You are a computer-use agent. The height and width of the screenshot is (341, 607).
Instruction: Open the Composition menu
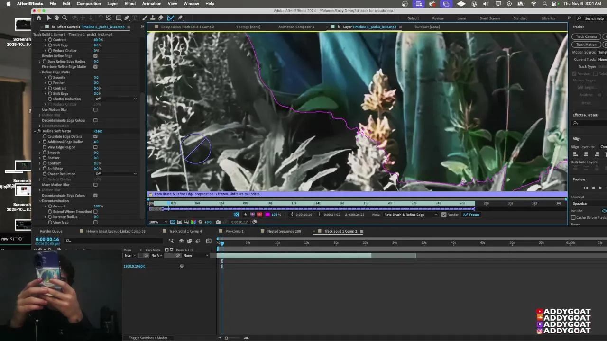click(x=89, y=4)
